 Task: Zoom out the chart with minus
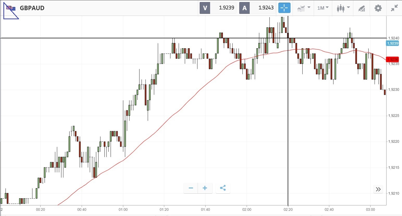[191, 188]
